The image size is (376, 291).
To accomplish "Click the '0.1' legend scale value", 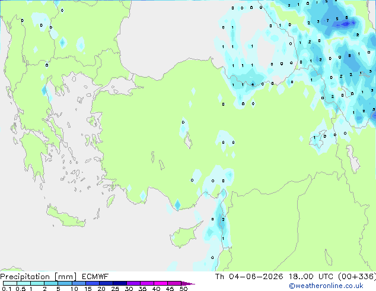I will (x=7, y=289).
